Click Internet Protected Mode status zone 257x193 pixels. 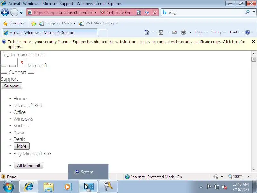tap(153, 177)
